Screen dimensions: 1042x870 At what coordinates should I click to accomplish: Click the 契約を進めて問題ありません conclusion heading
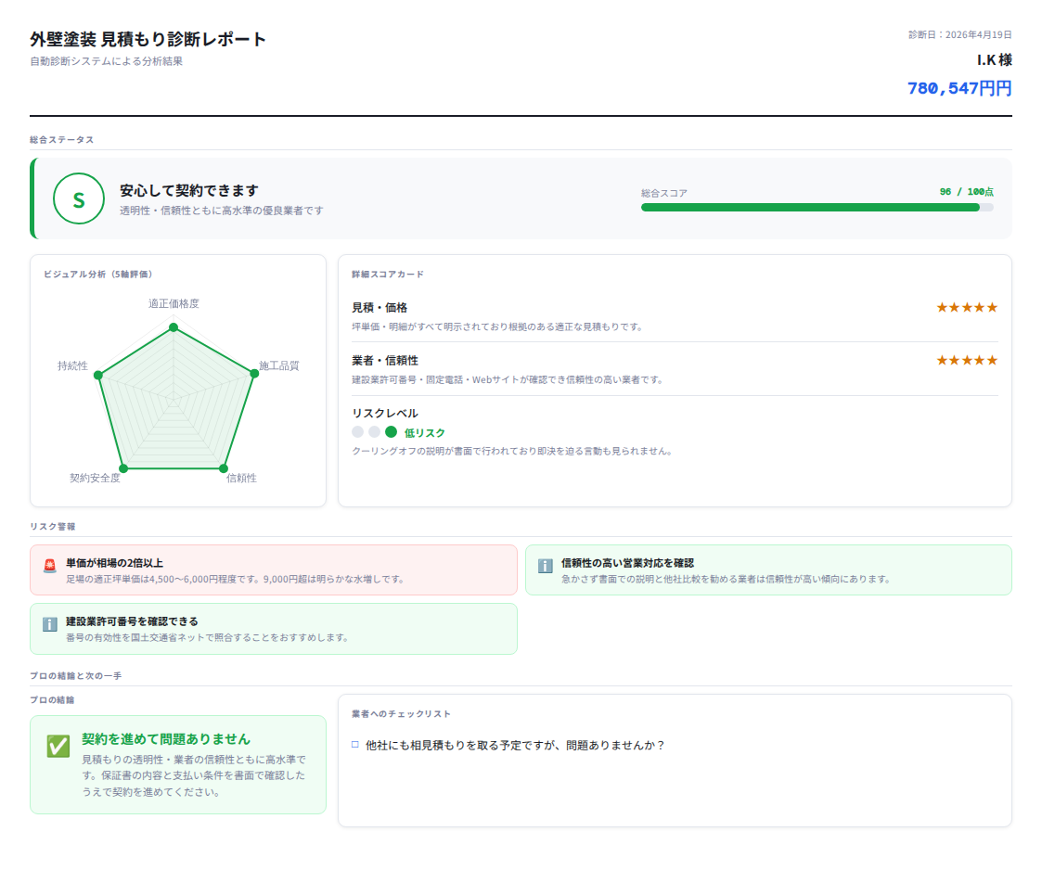[166, 739]
